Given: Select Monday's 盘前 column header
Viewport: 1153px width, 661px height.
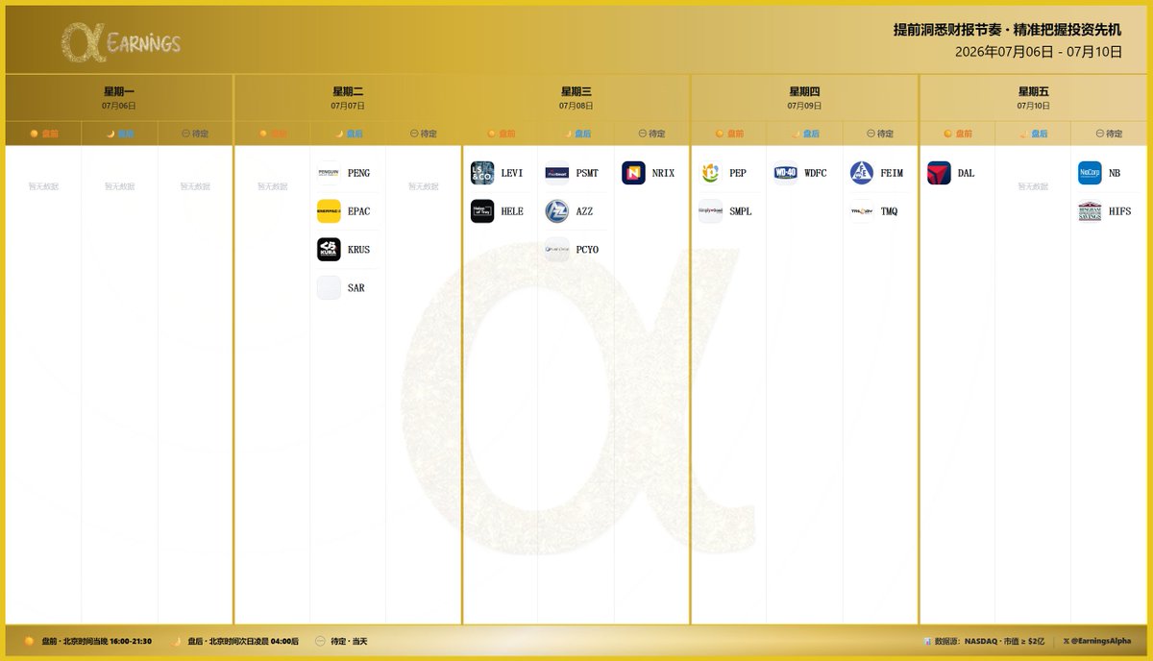Looking at the screenshot, I should 43,134.
